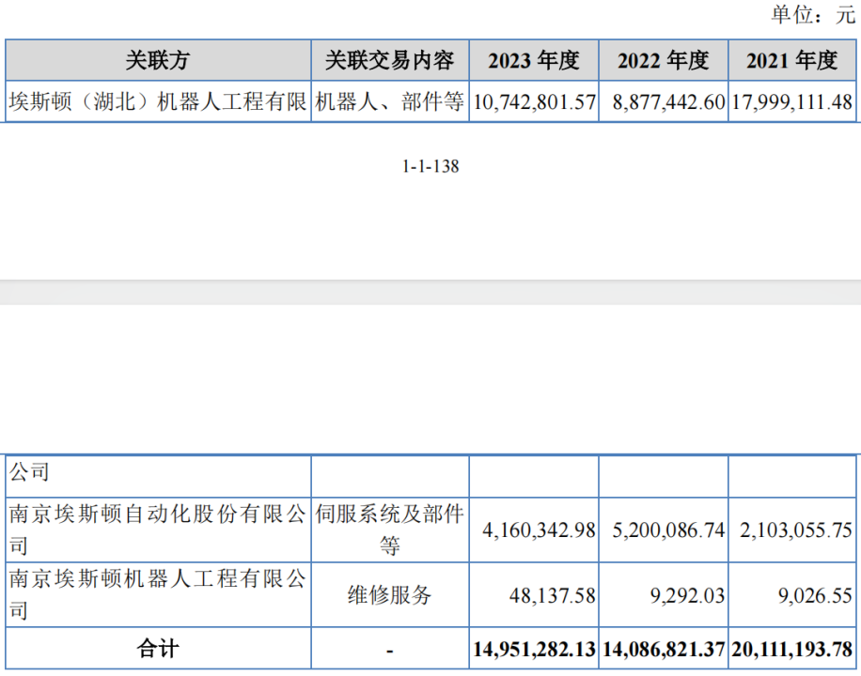The height and width of the screenshot is (676, 861).
Task: Click value 5,200,086.74
Action: (668, 530)
